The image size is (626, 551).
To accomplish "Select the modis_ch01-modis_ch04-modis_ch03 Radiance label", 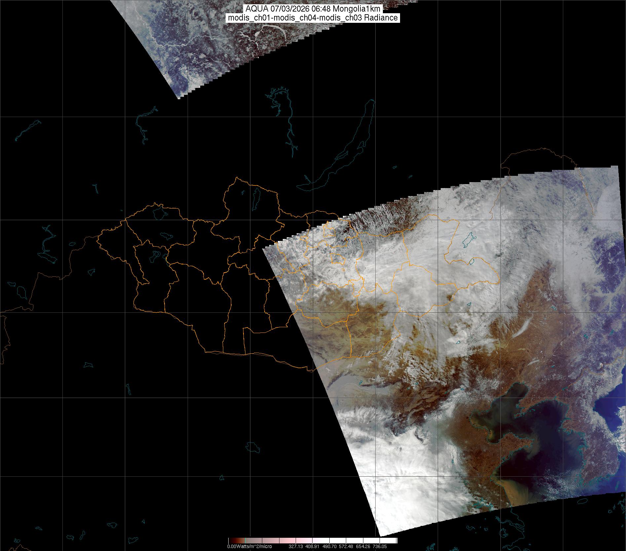I will [313, 18].
